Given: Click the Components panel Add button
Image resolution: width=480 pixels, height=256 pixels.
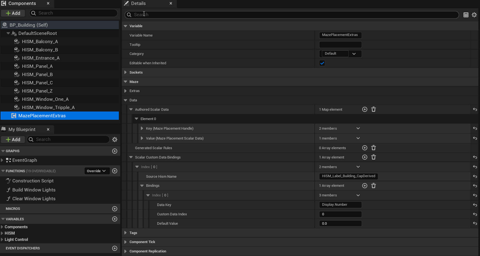Looking at the screenshot, I should click(13, 13).
